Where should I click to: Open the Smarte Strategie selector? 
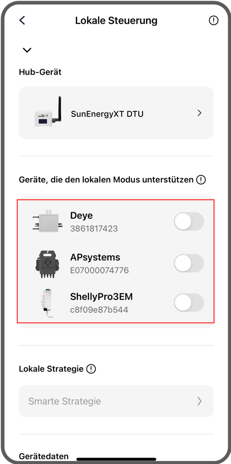tap(116, 401)
